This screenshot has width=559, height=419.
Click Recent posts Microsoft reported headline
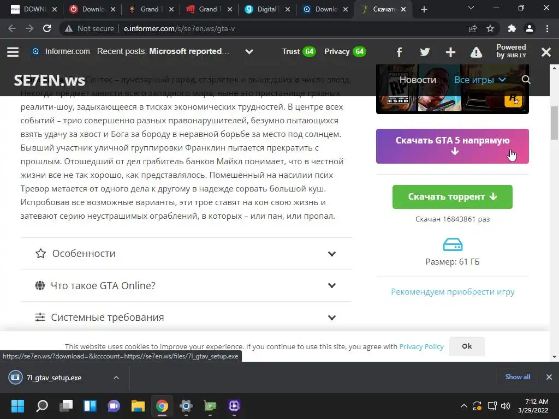[x=189, y=51]
